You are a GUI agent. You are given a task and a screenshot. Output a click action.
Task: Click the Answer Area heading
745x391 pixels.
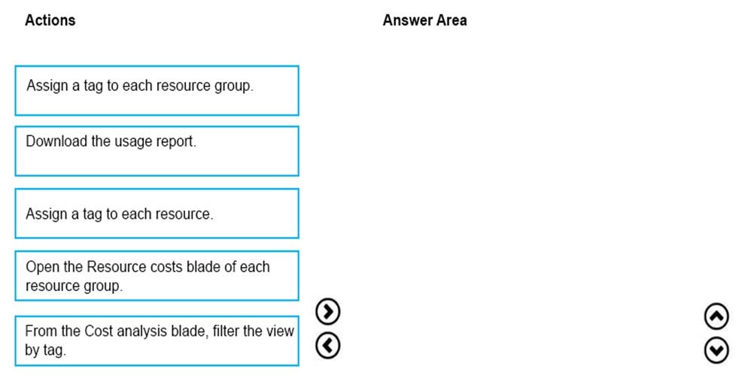[424, 20]
